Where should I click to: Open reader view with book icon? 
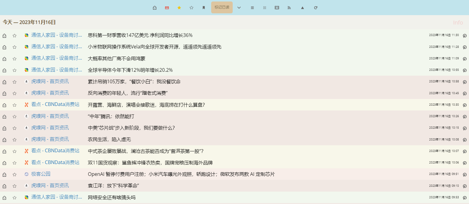tap(277, 8)
